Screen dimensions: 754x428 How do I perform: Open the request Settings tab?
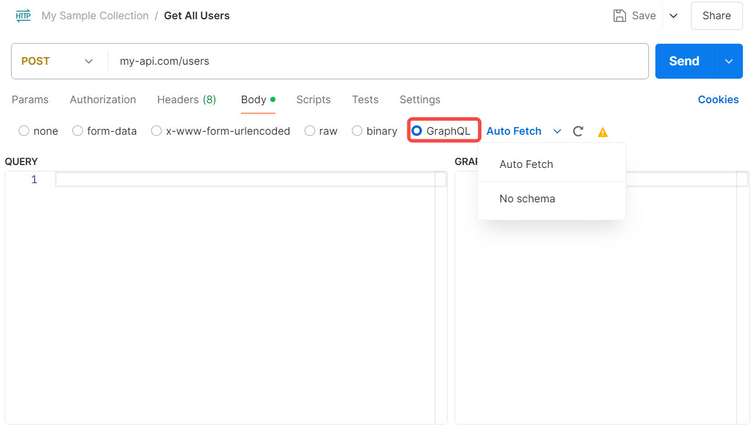pos(420,100)
